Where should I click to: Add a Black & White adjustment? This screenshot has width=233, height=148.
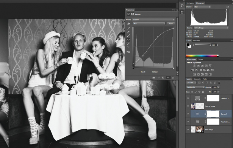coord(200,70)
